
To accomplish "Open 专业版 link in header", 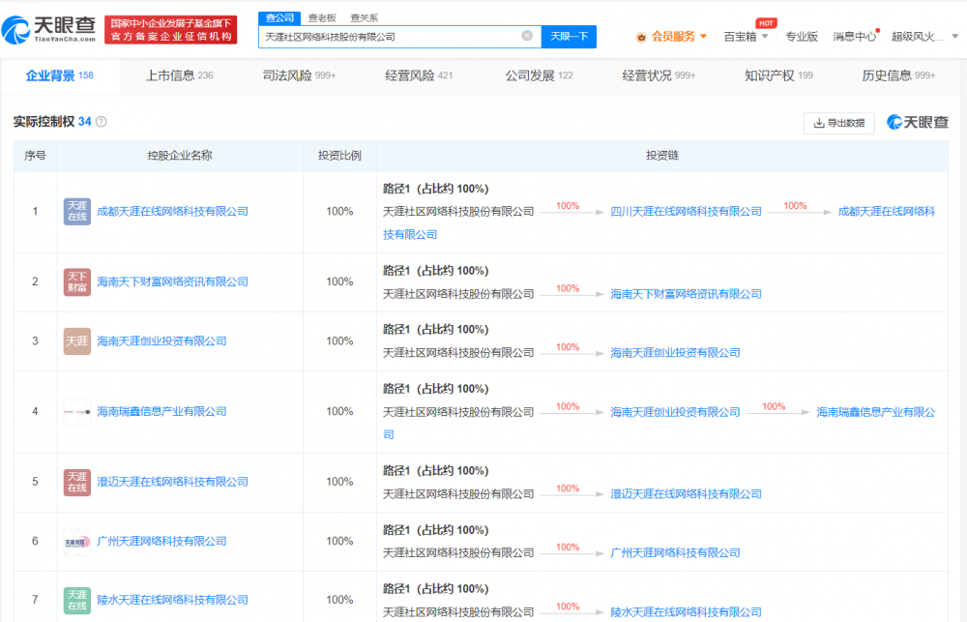I will coord(801,37).
